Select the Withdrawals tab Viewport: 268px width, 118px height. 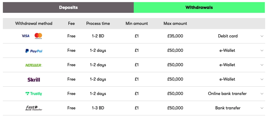tap(199, 8)
